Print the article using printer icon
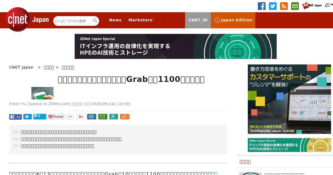 [x=92, y=117]
